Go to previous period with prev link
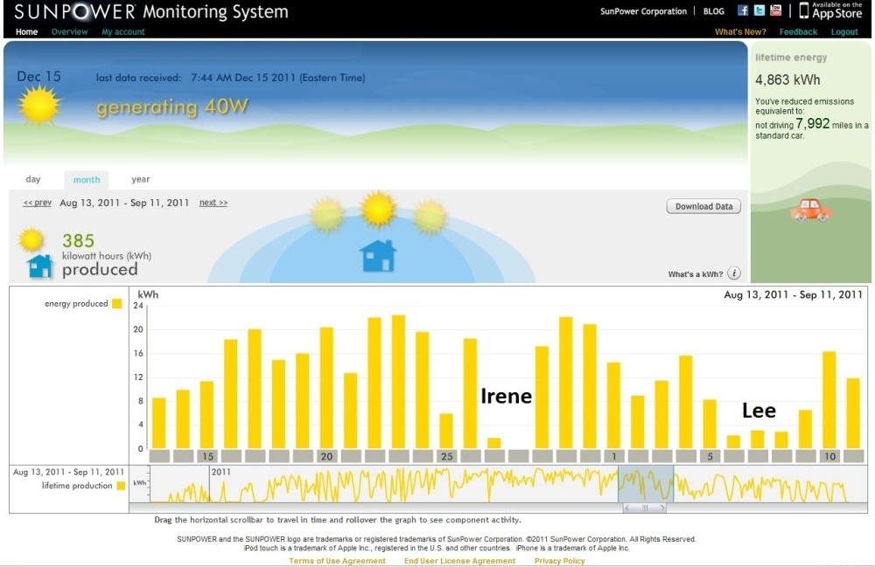This screenshot has height=567, width=875. point(38,203)
